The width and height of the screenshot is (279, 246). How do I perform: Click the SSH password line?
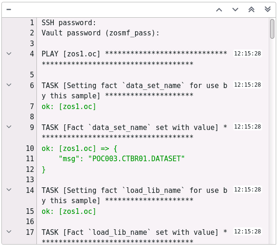coord(69,23)
